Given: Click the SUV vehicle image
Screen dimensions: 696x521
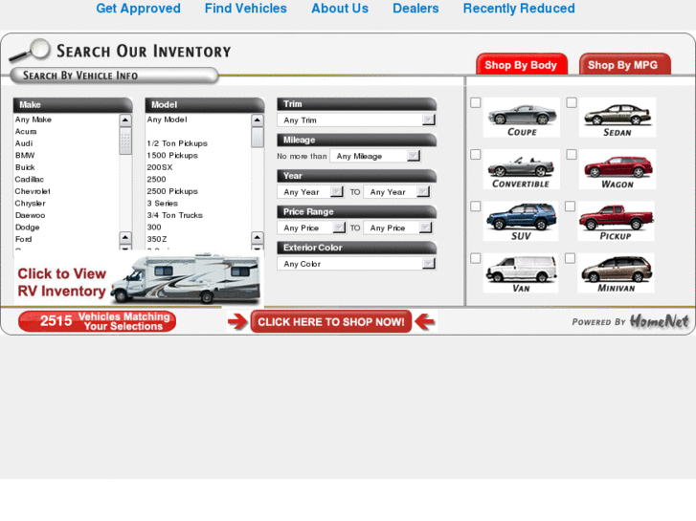Looking at the screenshot, I should 521,219.
